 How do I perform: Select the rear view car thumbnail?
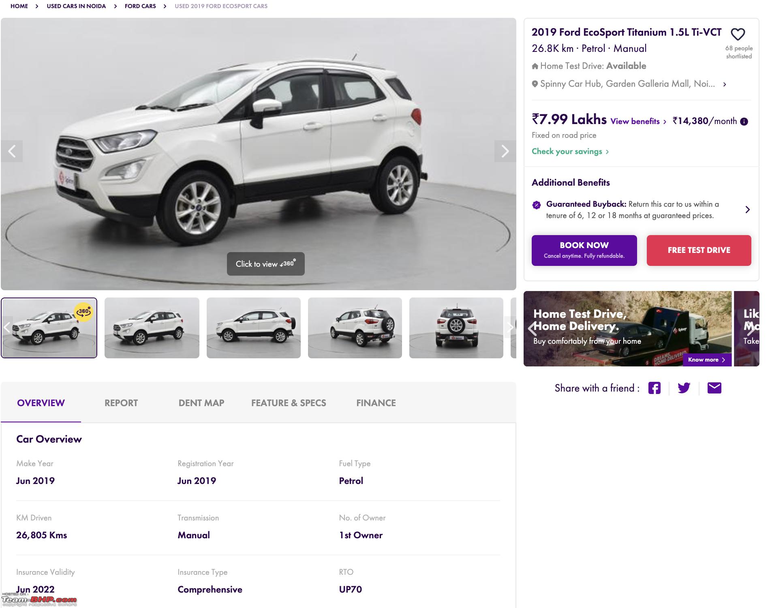[x=456, y=328]
